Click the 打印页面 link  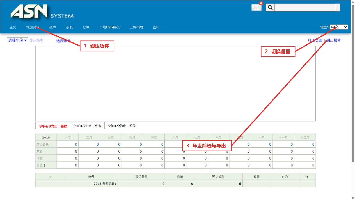[x=315, y=40]
